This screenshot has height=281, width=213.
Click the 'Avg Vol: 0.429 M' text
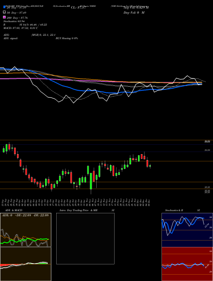pyautogui.click(x=136, y=7)
